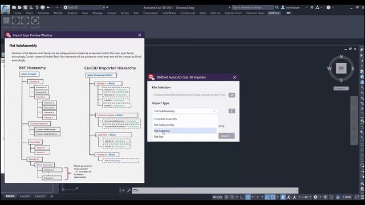This screenshot has height=205, width=365.
Task: Switch to the Model layout tab
Action: click(10, 196)
